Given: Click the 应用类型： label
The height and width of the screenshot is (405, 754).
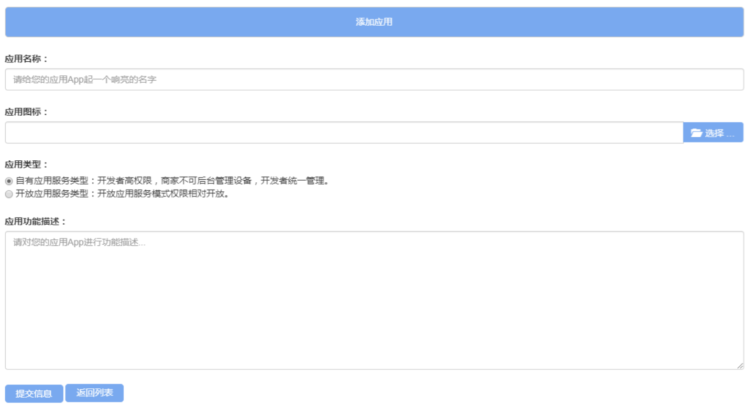Looking at the screenshot, I should (x=27, y=164).
